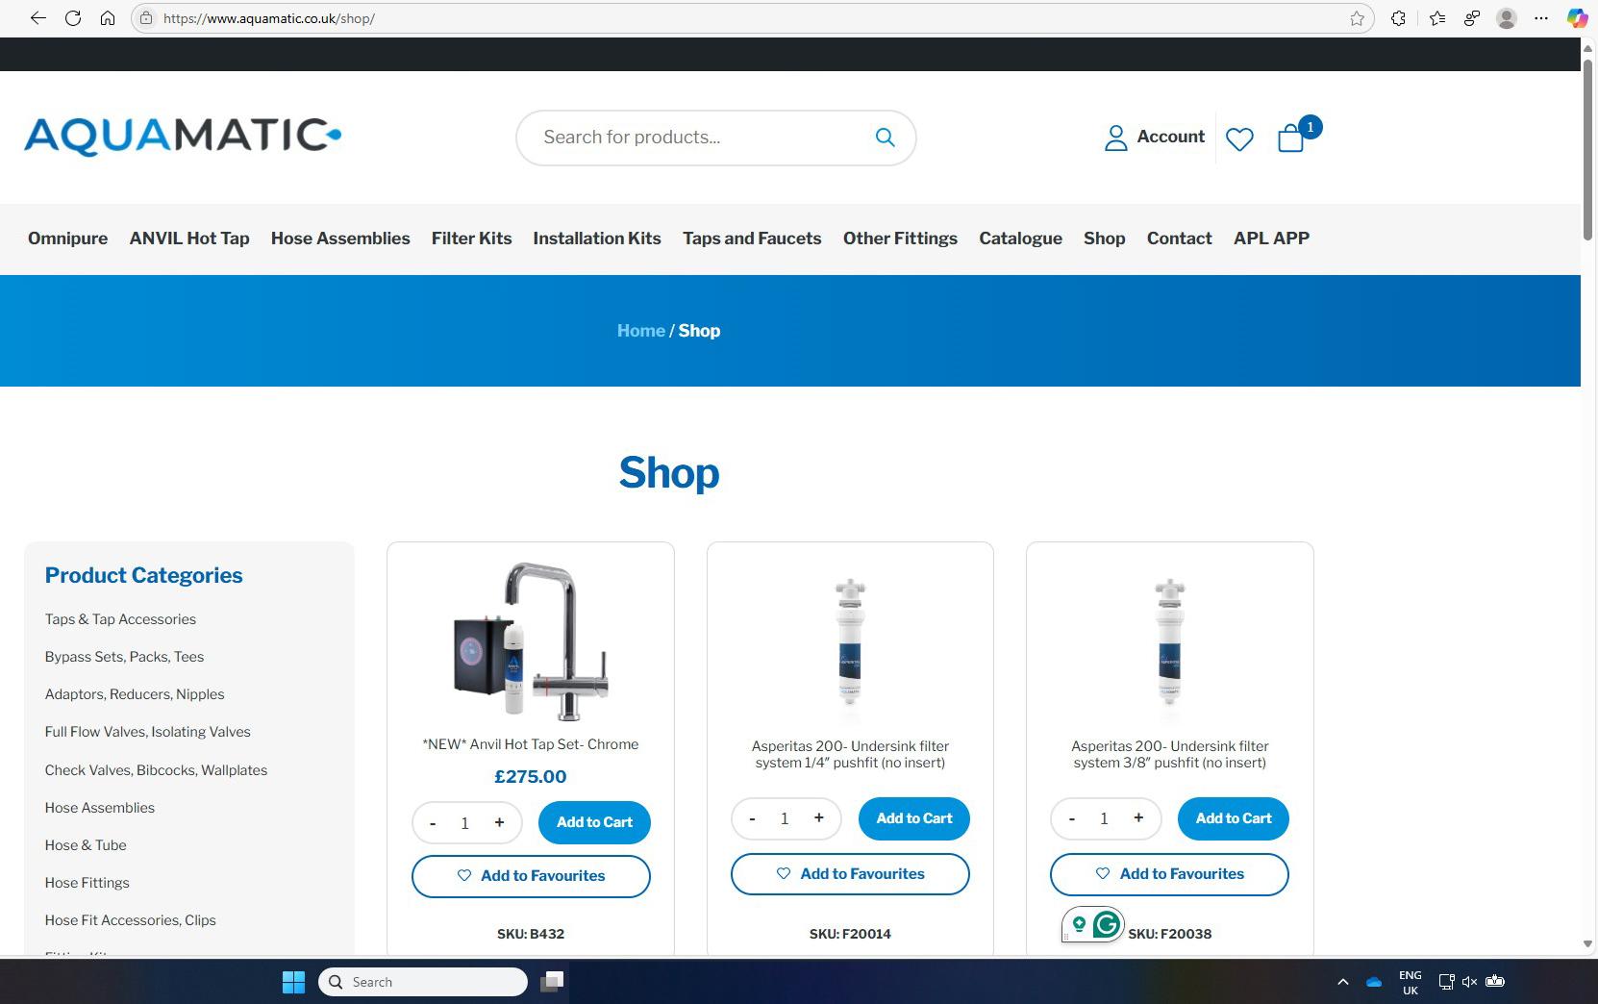
Task: Open the Account link
Action: click(1155, 138)
